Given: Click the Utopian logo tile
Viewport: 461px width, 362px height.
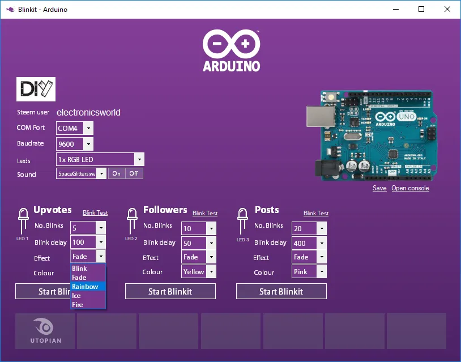Looking at the screenshot, I should click(x=45, y=331).
